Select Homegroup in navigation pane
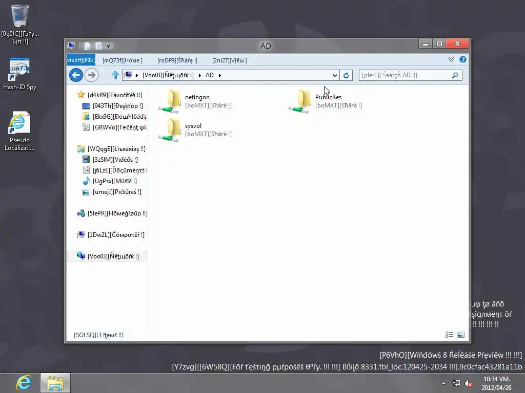This screenshot has width=525, height=393. tap(112, 213)
